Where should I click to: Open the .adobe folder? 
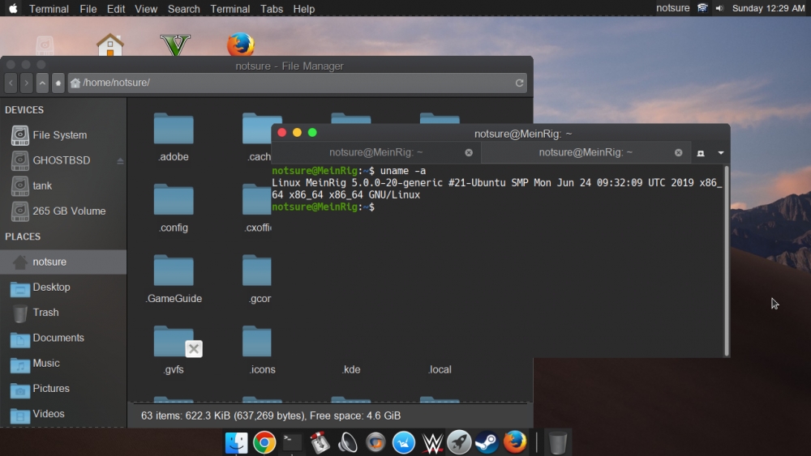tap(174, 137)
